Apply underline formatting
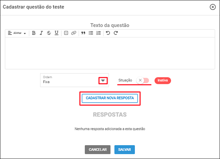Viewport: 220px width, 159px height. tap(56, 33)
